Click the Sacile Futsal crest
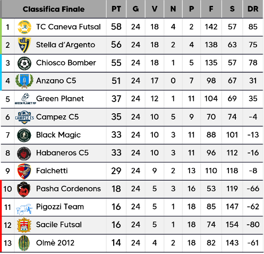The height and width of the screenshot is (254, 264). click(24, 225)
